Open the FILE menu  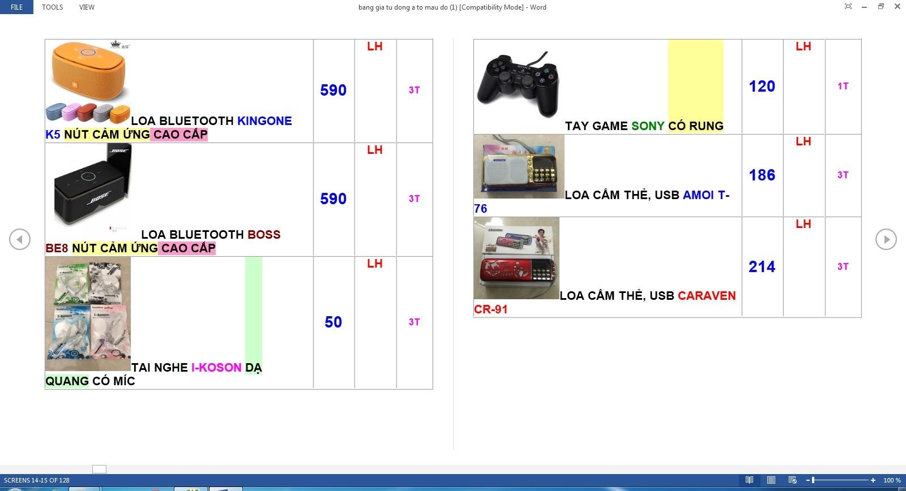point(16,7)
